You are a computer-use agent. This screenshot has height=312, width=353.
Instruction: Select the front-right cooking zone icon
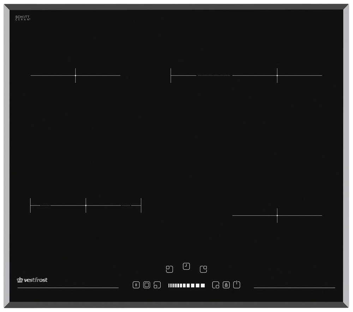tap(216, 285)
